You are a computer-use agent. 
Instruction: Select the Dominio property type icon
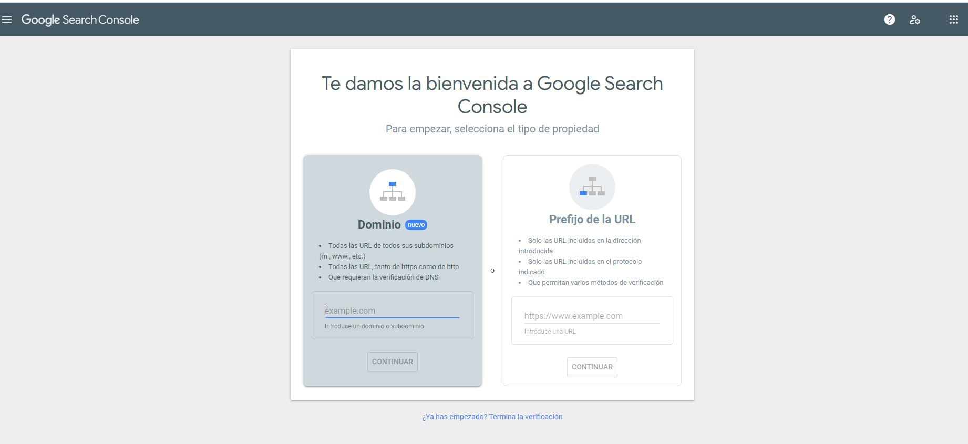click(x=393, y=192)
